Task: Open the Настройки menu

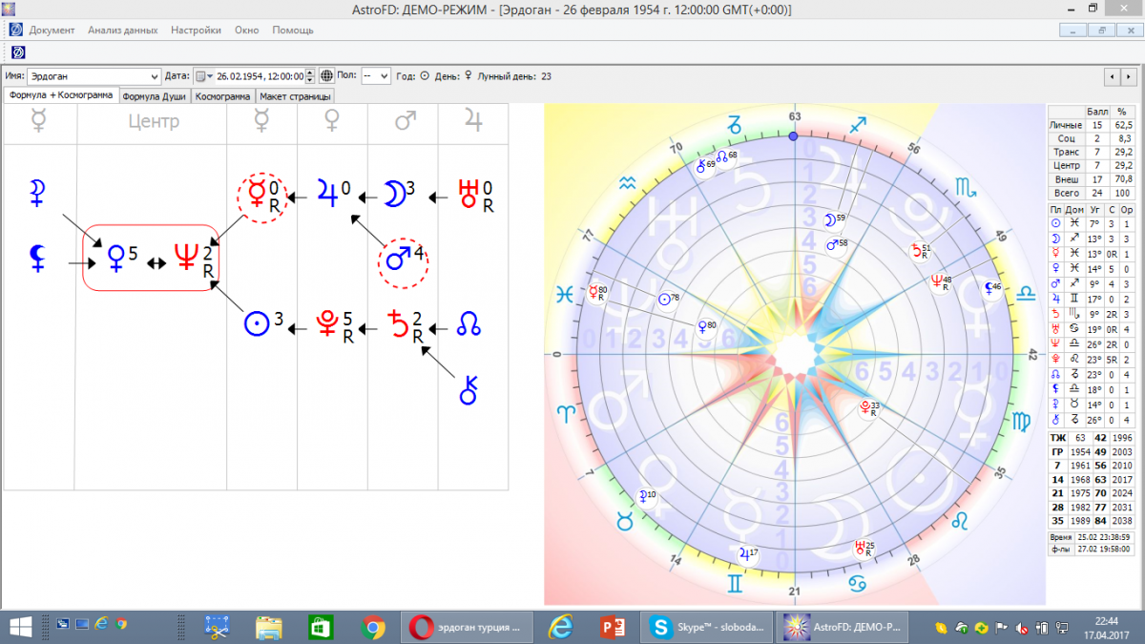Action: click(196, 30)
